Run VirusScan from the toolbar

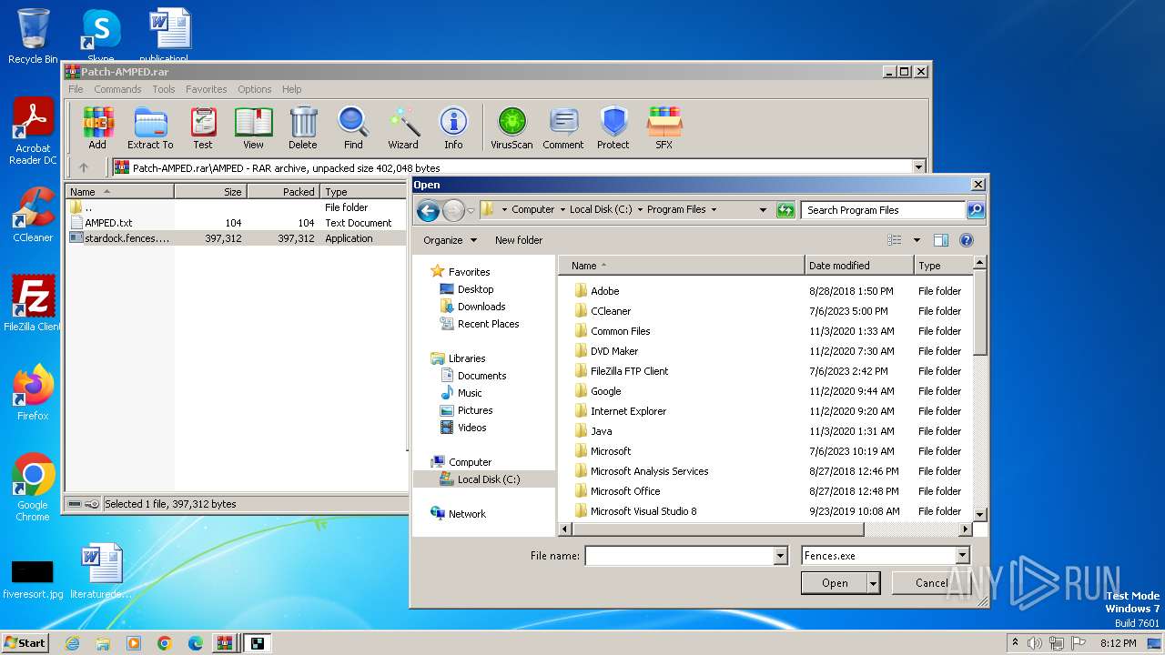[512, 127]
